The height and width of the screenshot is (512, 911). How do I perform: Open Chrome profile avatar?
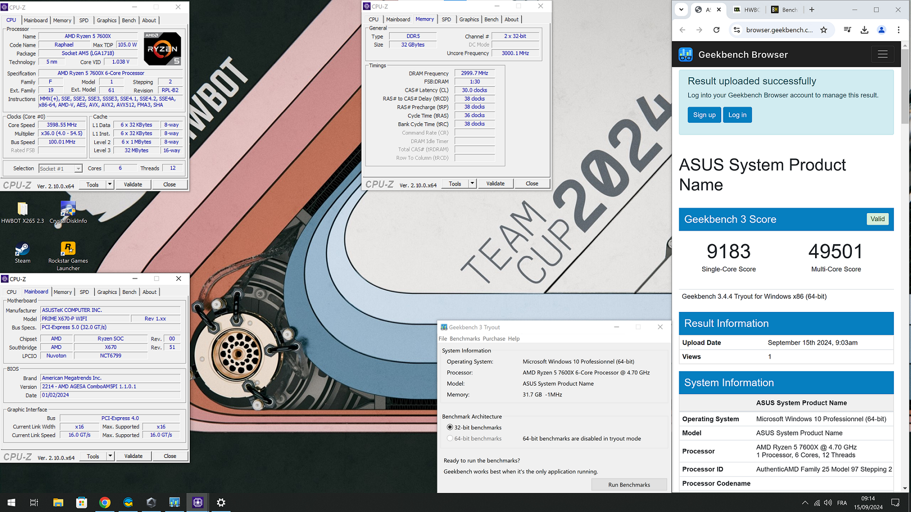tap(881, 30)
